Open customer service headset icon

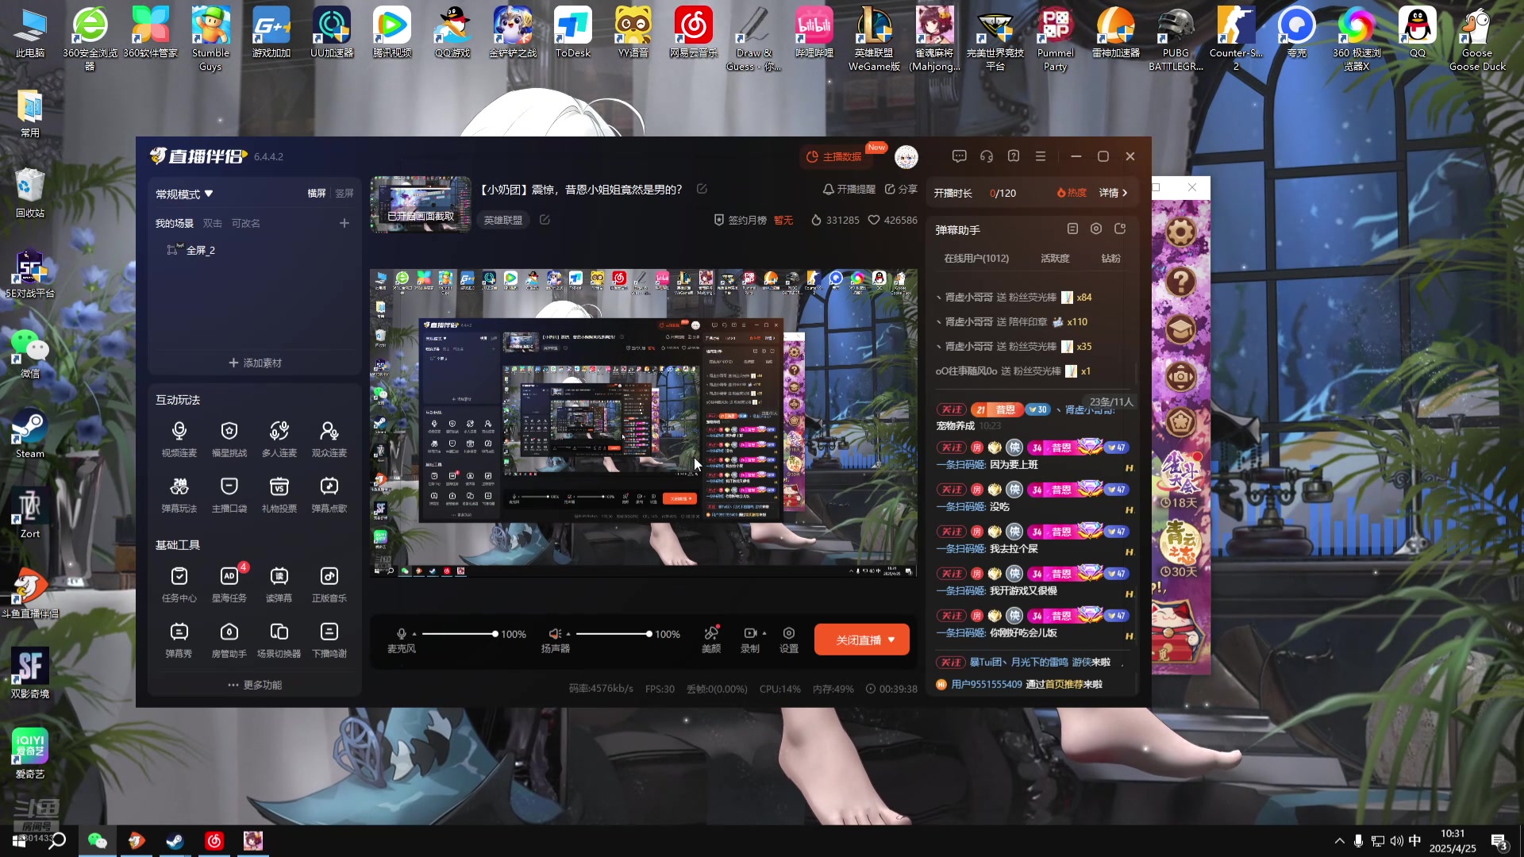pos(987,156)
